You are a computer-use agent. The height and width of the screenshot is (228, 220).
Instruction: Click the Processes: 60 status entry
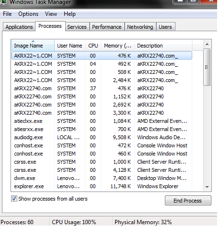point(17,222)
